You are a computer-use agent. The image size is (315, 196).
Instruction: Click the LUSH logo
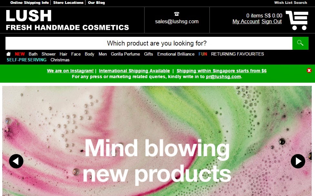[28, 16]
